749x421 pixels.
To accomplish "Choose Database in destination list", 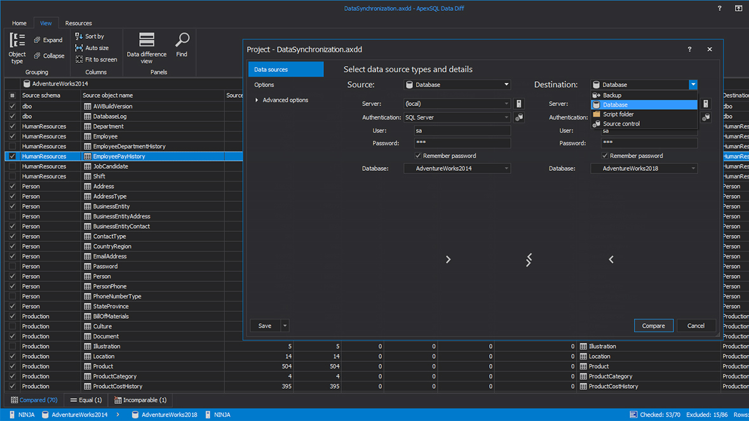I will coord(644,105).
